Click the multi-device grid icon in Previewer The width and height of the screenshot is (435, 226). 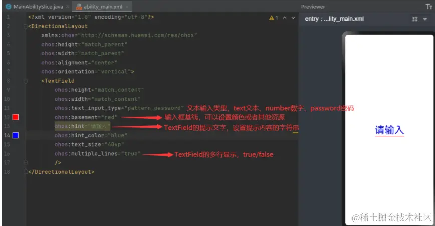415,19
